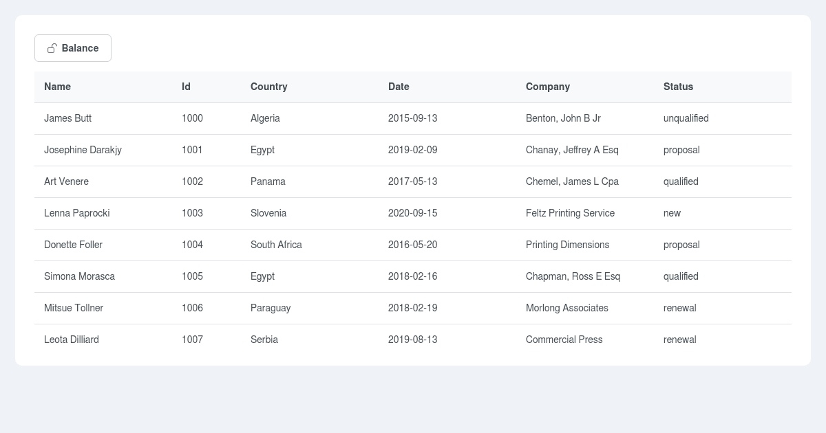Click the Date column header
This screenshot has width=826, height=433.
(399, 87)
